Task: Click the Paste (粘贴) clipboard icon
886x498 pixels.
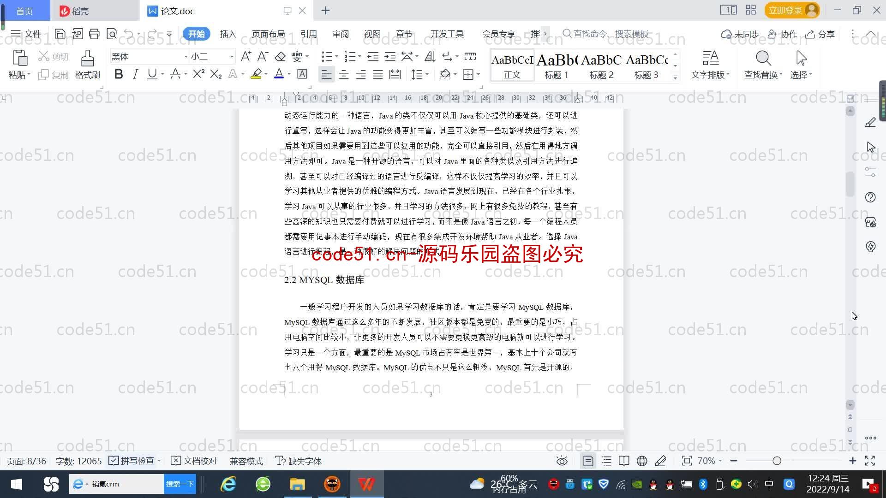Action: click(19, 58)
